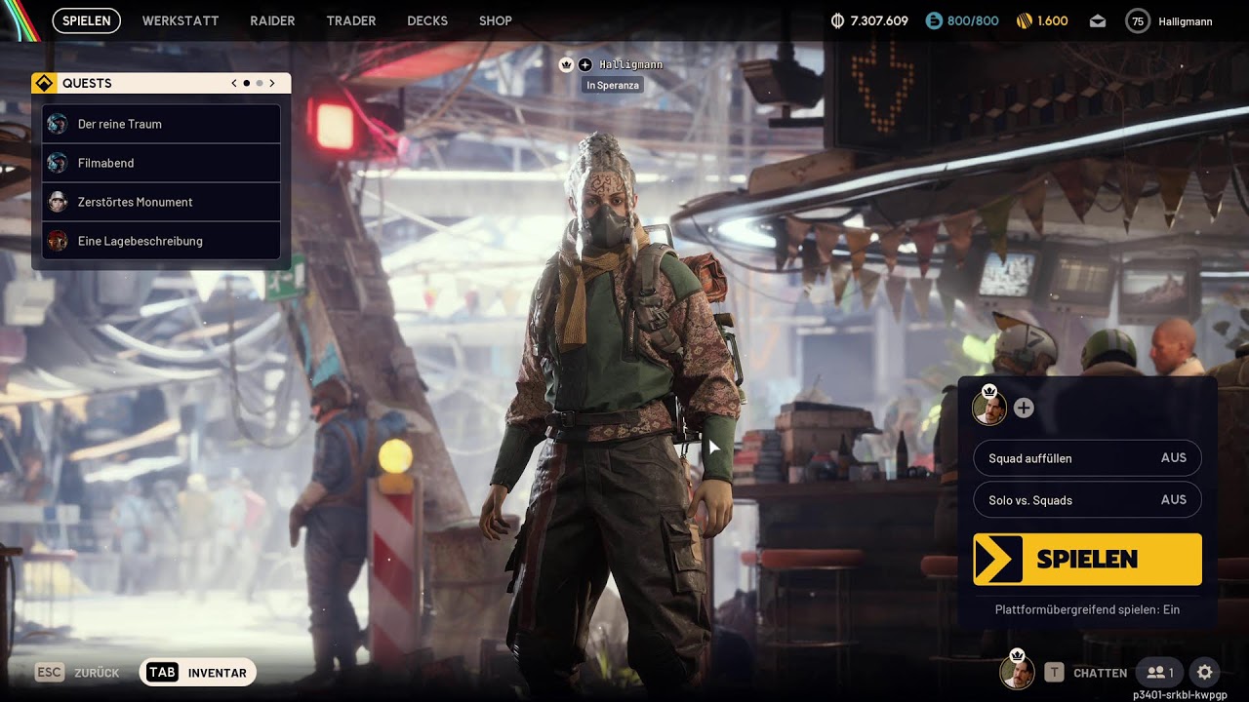Go to next quest page arrow

pos(272,84)
